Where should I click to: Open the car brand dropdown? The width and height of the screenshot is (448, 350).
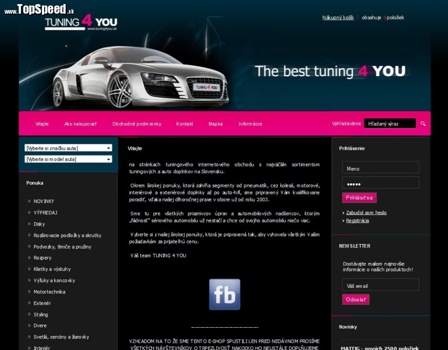point(68,148)
